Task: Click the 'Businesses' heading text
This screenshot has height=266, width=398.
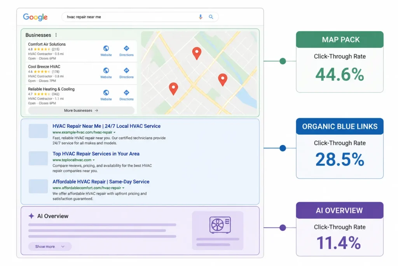Action: [38, 35]
